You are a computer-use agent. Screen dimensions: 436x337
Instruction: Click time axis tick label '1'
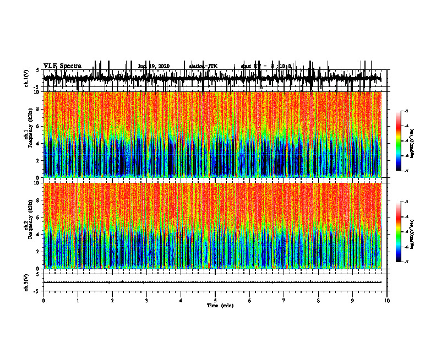78,301
